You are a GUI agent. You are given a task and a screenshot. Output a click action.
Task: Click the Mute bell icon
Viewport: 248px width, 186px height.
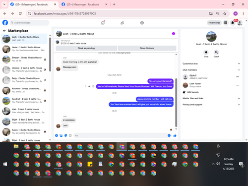coord(206,52)
